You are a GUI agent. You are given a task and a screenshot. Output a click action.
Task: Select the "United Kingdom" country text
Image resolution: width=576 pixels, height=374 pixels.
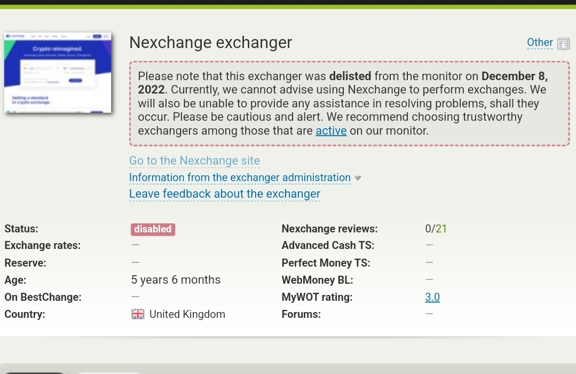[187, 314]
